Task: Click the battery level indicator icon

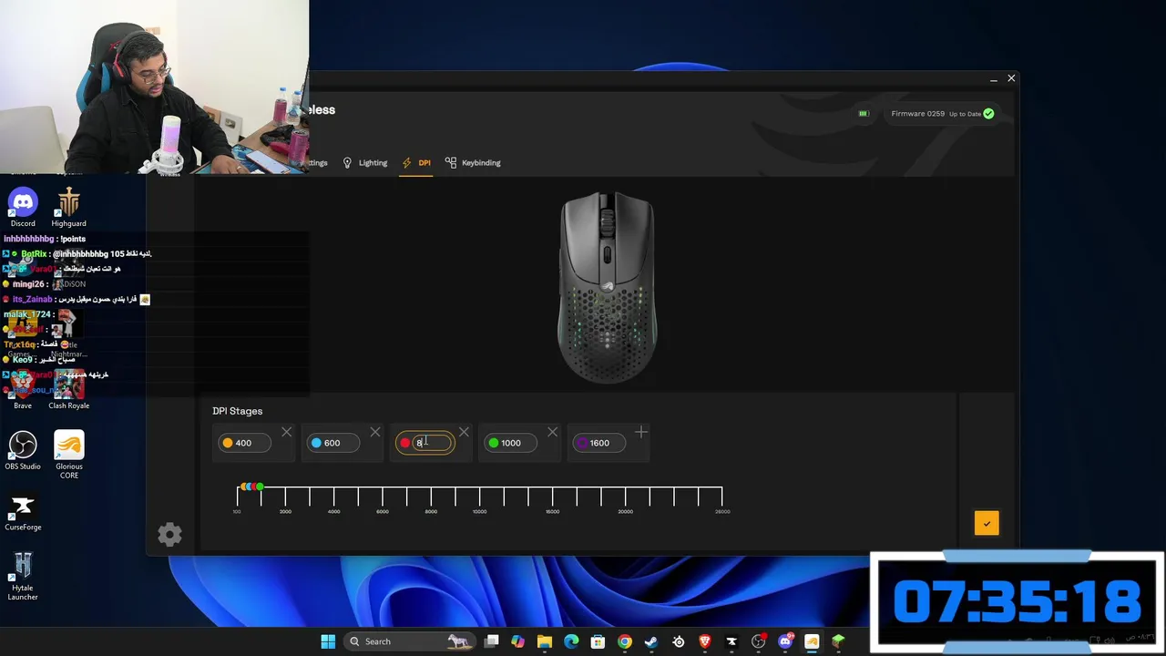Action: click(864, 114)
